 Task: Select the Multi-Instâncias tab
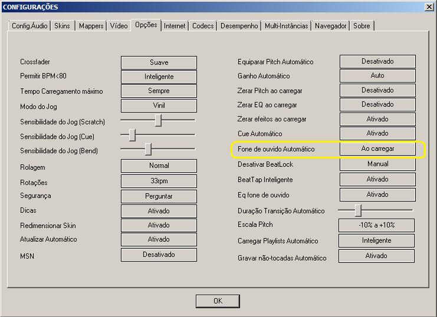tap(286, 26)
